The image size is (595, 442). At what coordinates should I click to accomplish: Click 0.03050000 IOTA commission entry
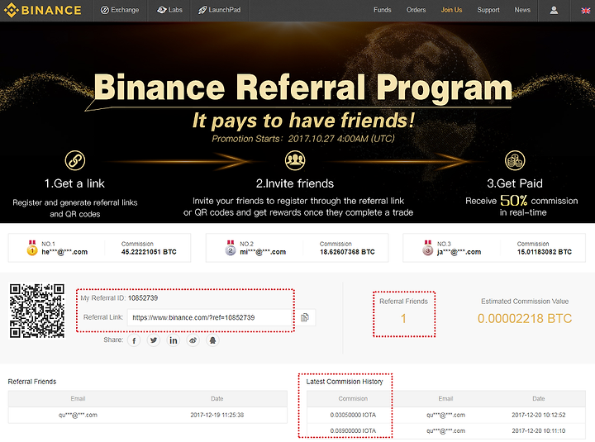353,415
